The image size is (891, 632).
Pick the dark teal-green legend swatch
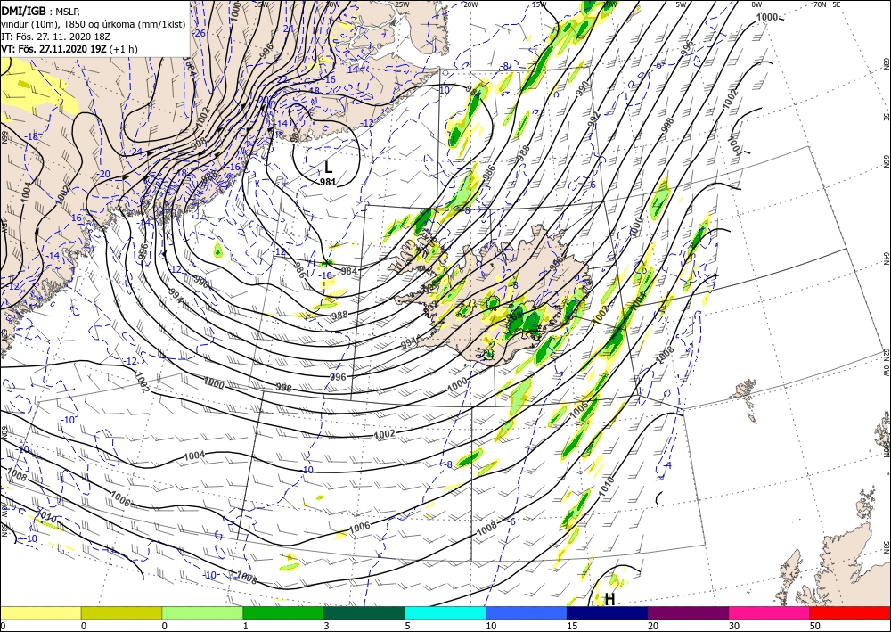click(x=364, y=612)
